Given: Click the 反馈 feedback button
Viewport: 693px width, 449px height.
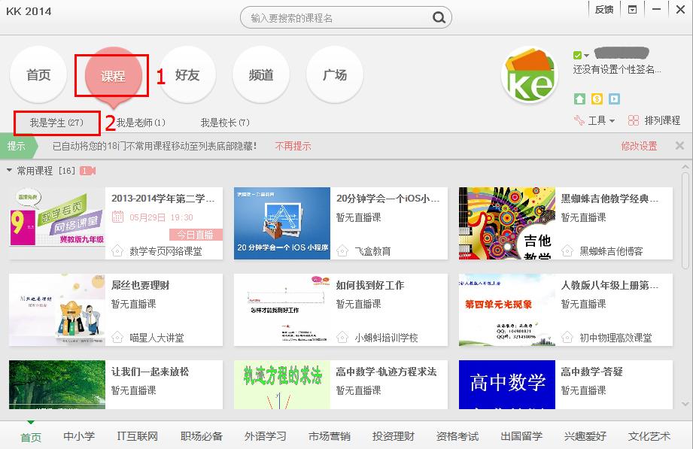Looking at the screenshot, I should point(604,10).
